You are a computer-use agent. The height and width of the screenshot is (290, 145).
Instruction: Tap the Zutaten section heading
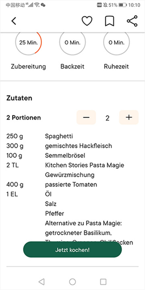tap(19, 98)
